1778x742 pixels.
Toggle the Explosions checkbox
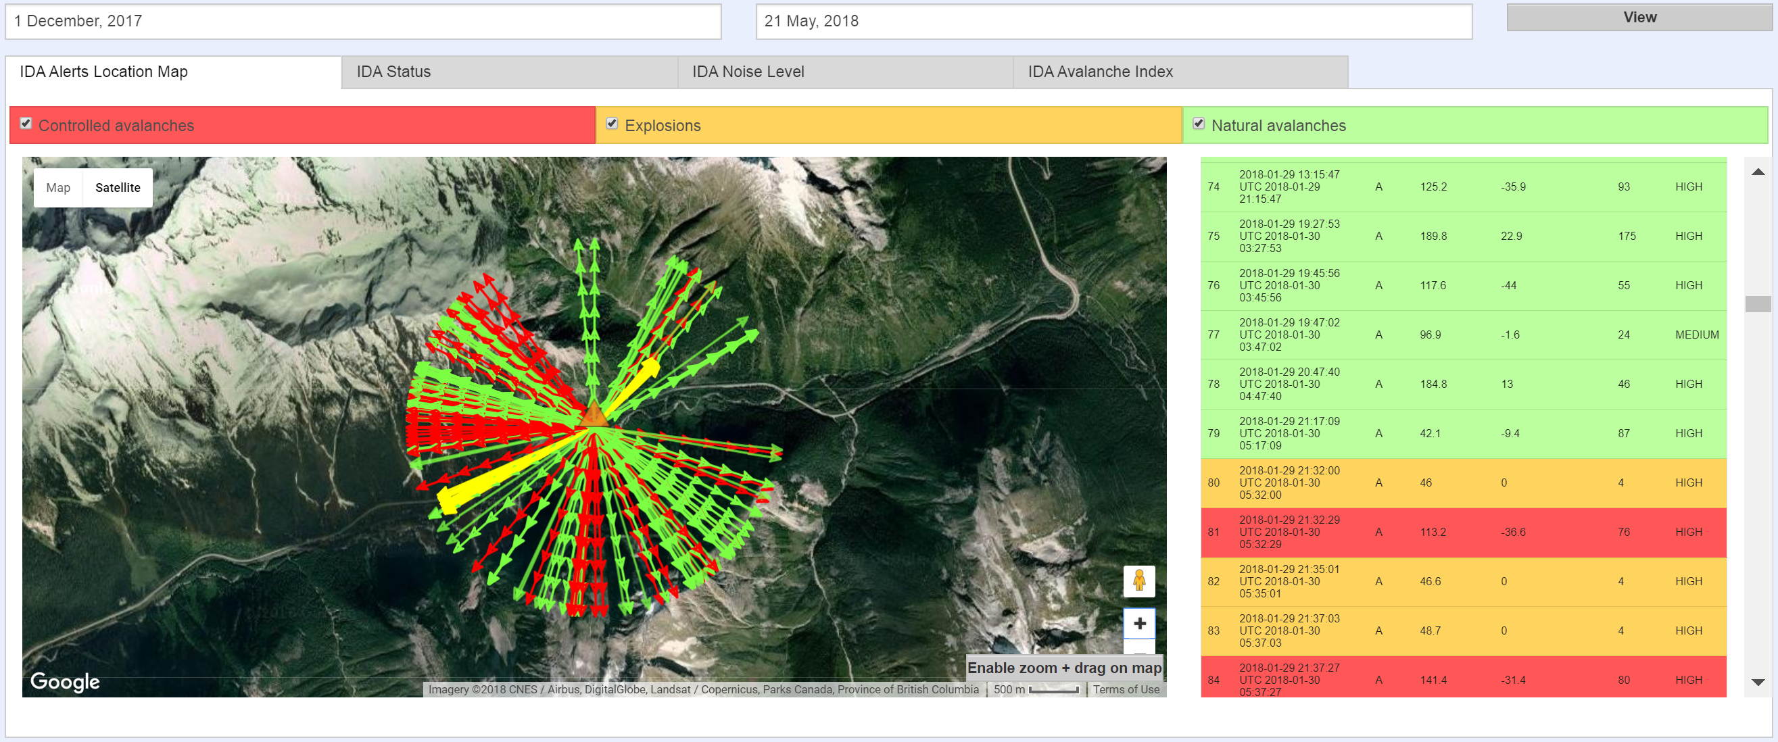point(612,124)
